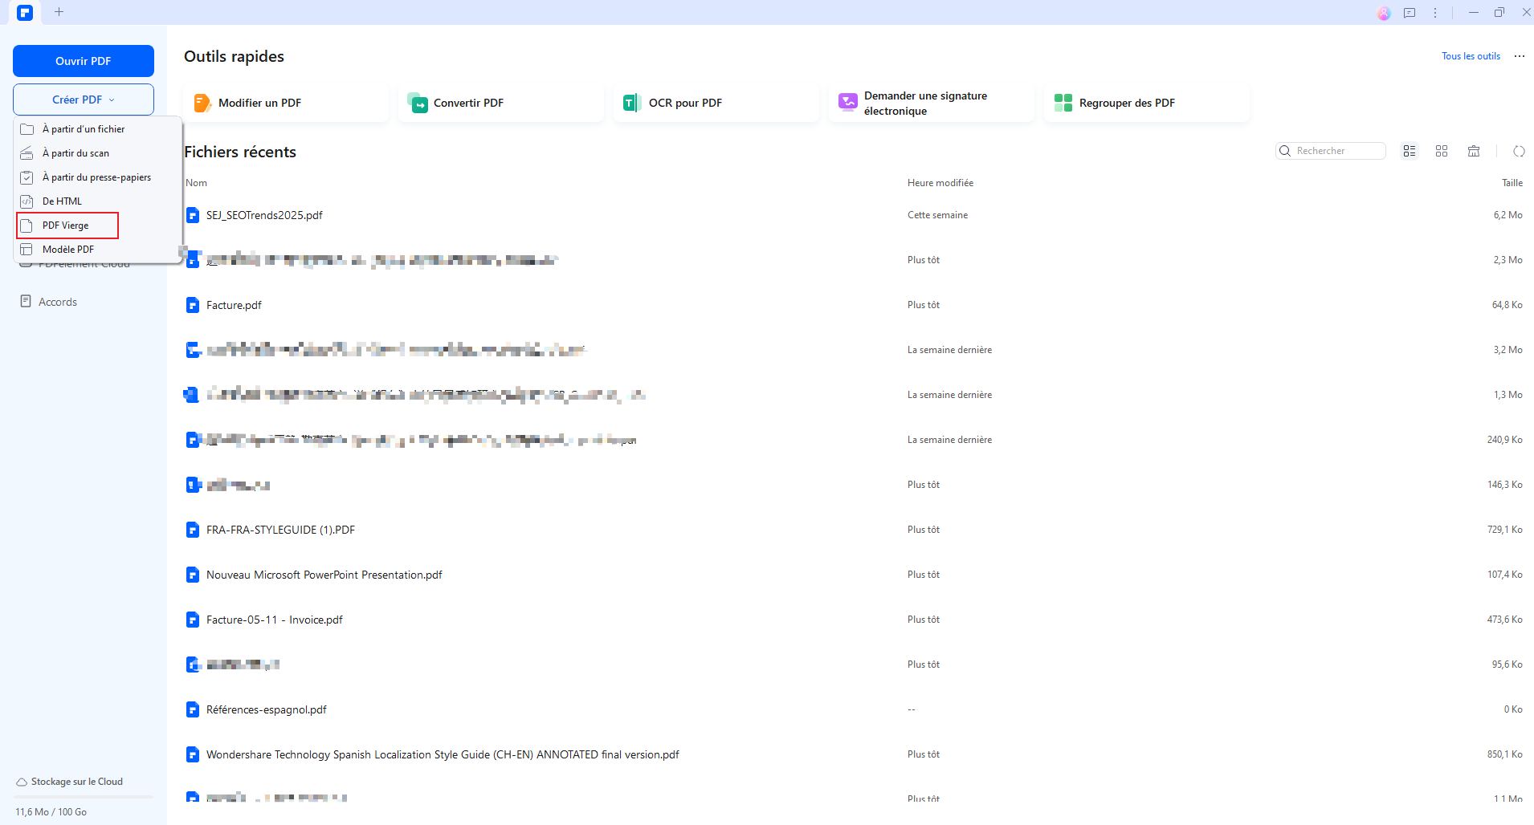Choose À partir du presse-papiers
This screenshot has width=1534, height=825.
point(99,177)
